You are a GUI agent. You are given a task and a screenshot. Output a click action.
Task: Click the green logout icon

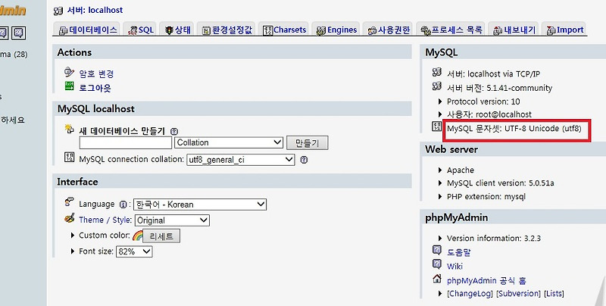tap(69, 86)
